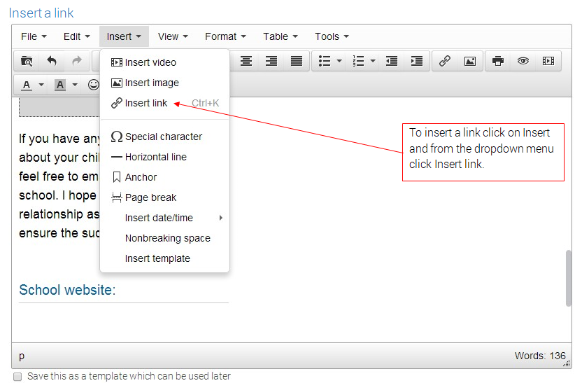Click the find and replace icon
The image size is (575, 383).
(27, 61)
